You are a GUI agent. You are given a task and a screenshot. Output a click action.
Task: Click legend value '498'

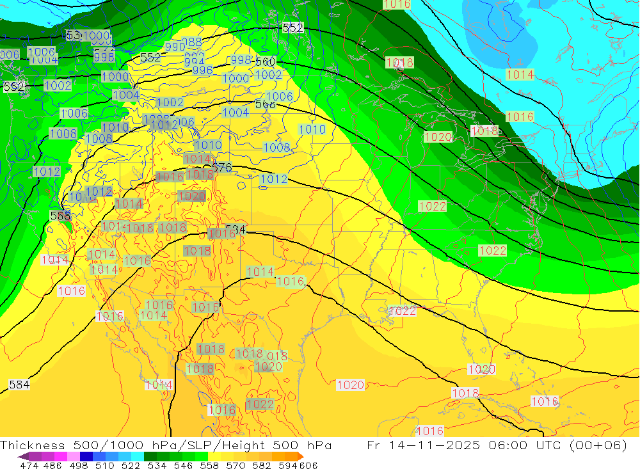tap(78, 465)
